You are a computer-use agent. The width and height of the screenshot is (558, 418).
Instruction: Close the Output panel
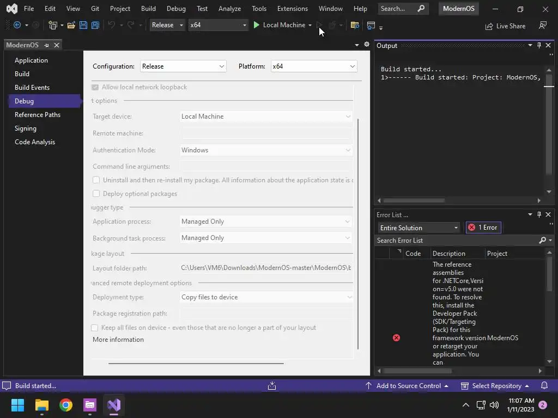[548, 45]
